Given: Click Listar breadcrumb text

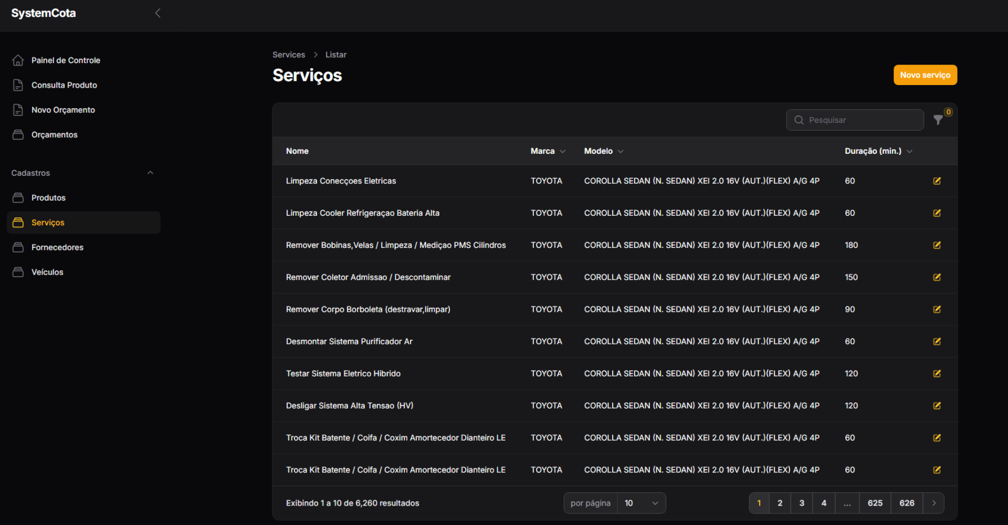Looking at the screenshot, I should pos(335,55).
